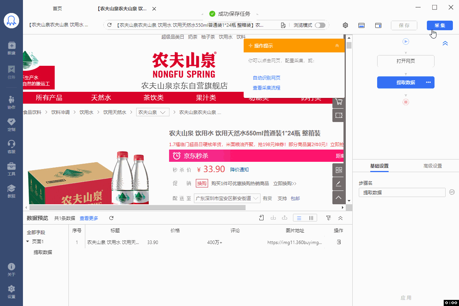Open the 设置 settings sidebar icon
This screenshot has height=306, width=459.
pos(11,291)
